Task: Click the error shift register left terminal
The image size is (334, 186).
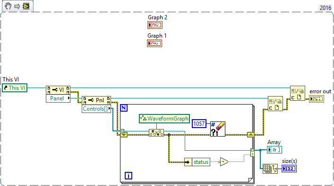Action: pyautogui.click(x=124, y=135)
